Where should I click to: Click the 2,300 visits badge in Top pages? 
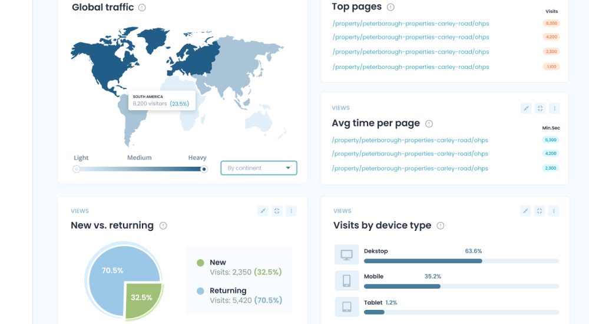(x=551, y=51)
